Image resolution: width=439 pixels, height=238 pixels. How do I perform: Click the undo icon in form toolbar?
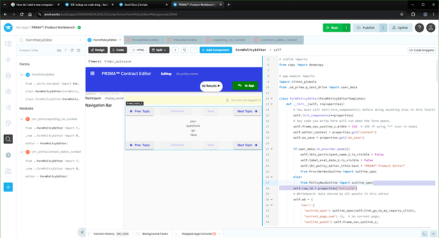[x=185, y=50]
